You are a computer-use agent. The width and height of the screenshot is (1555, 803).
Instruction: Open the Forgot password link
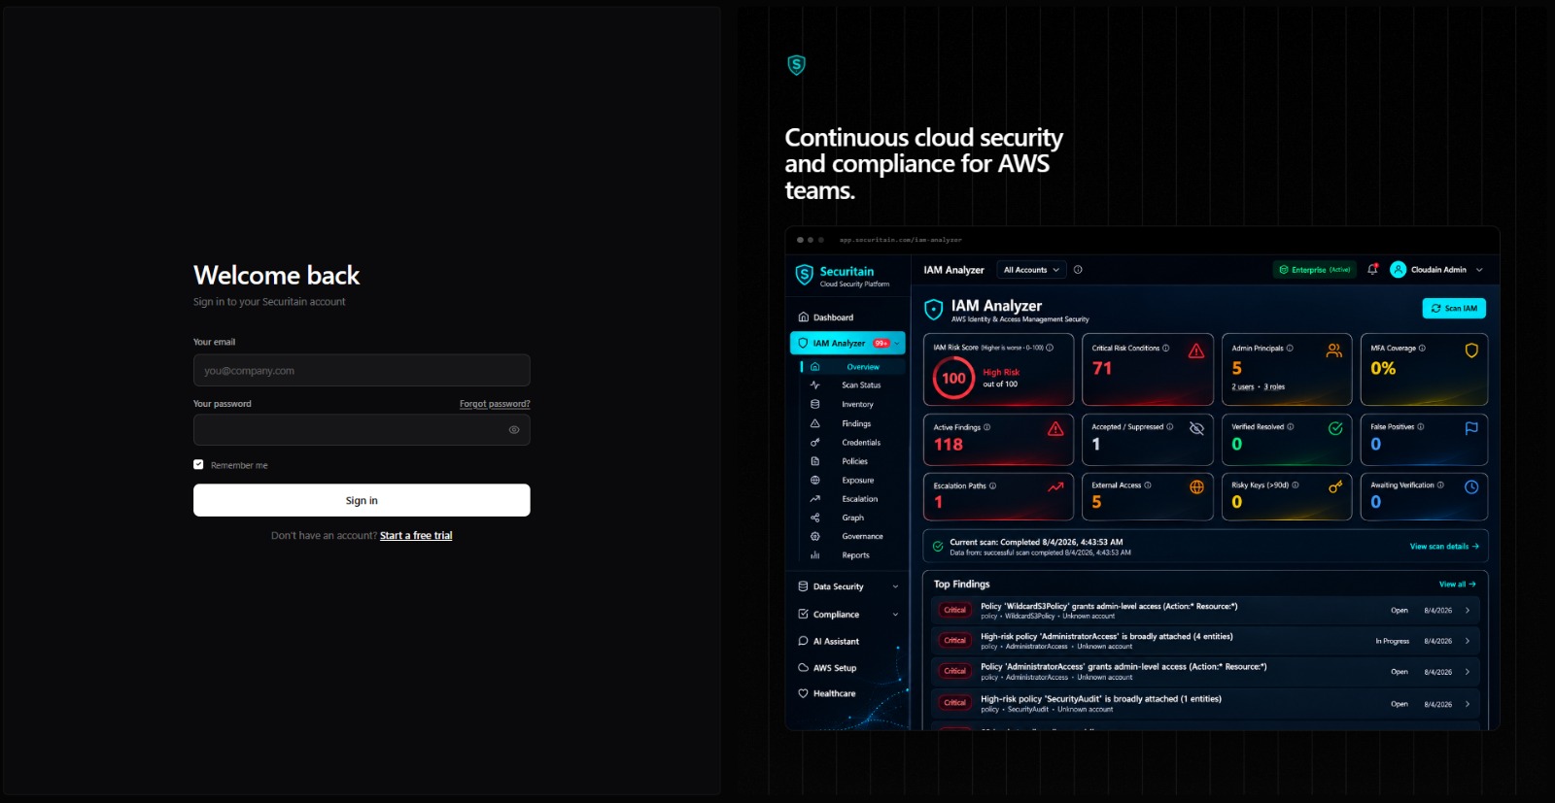[495, 404]
